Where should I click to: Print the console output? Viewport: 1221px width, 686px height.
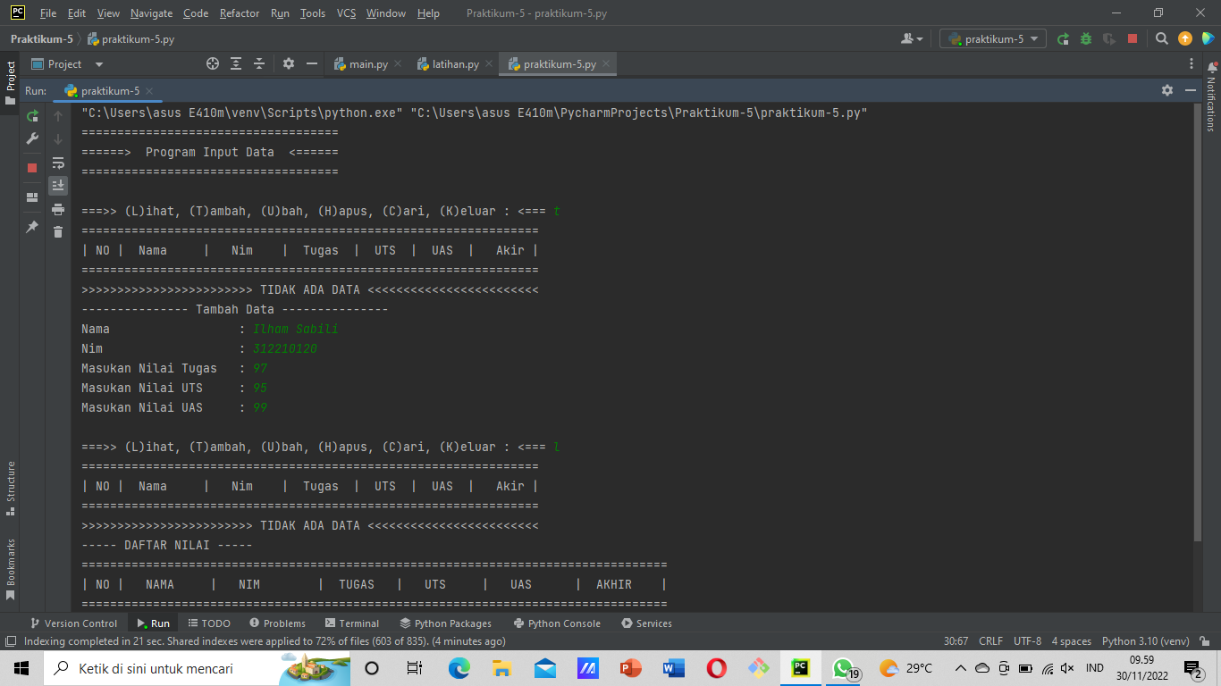[58, 209]
